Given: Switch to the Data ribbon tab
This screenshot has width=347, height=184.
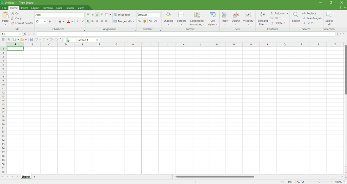Looking at the screenshot, I should point(59,8).
